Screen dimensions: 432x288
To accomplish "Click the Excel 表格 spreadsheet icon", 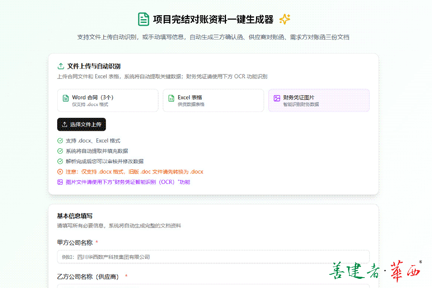I will (x=171, y=98).
